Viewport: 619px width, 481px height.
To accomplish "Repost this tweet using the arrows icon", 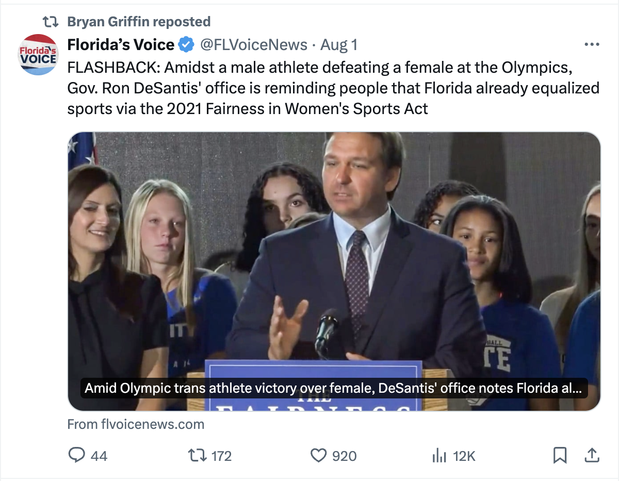I will [x=197, y=455].
